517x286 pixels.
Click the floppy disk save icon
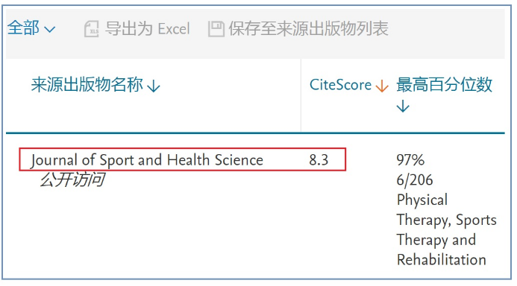216,28
